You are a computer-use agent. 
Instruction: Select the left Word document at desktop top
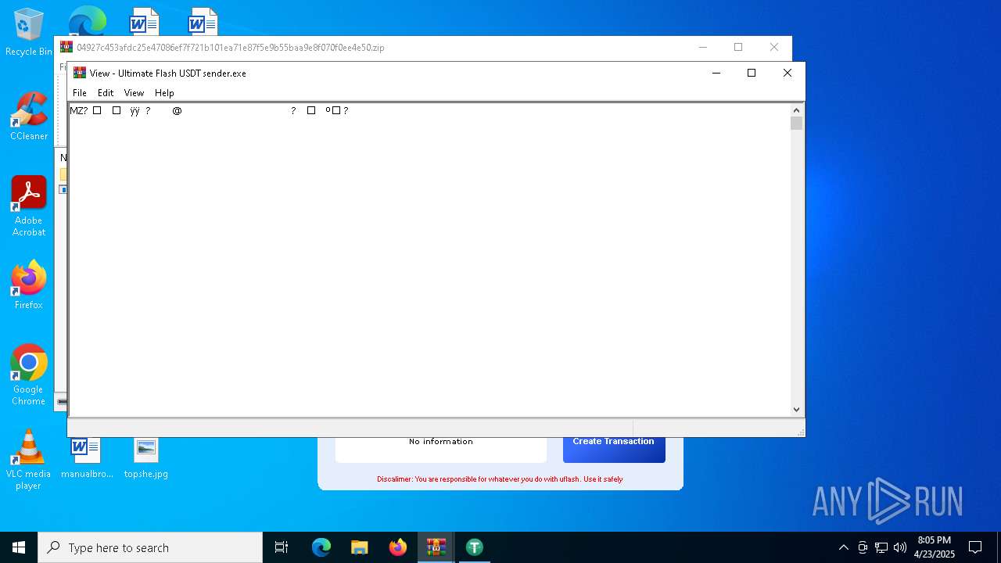pyautogui.click(x=144, y=21)
